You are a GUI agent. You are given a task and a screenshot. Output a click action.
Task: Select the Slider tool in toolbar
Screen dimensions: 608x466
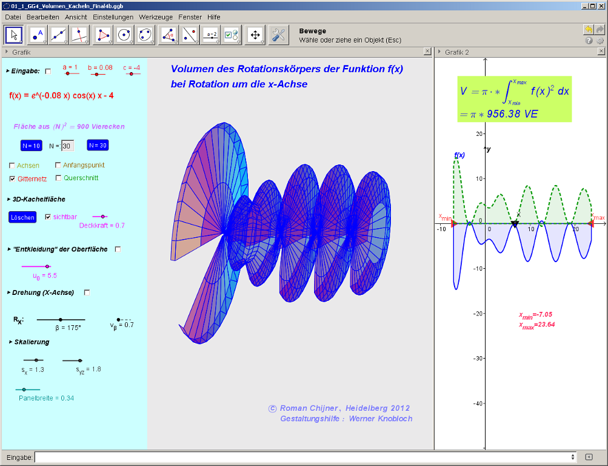tap(210, 35)
